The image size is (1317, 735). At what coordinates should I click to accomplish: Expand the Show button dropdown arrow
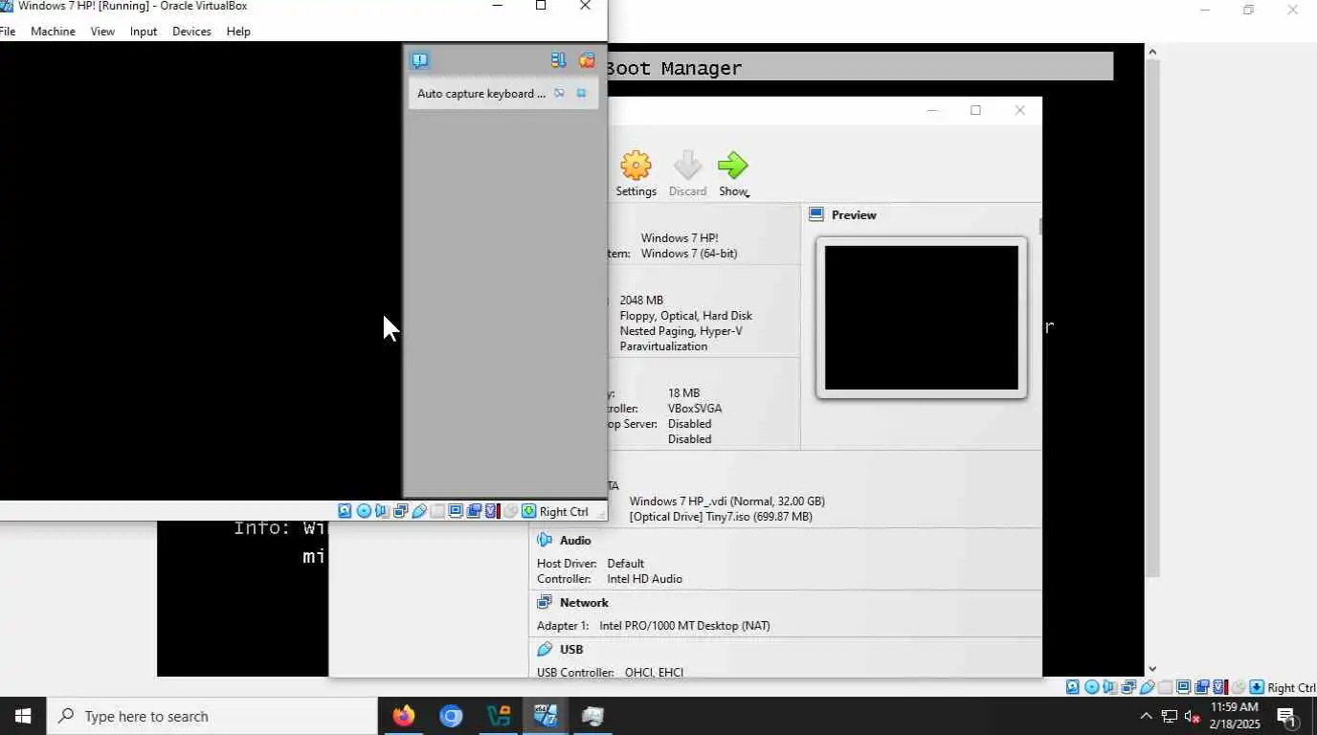click(748, 194)
